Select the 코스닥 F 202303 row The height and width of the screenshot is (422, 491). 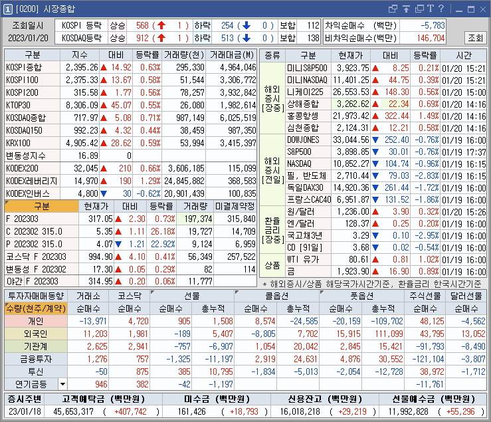[130, 257]
